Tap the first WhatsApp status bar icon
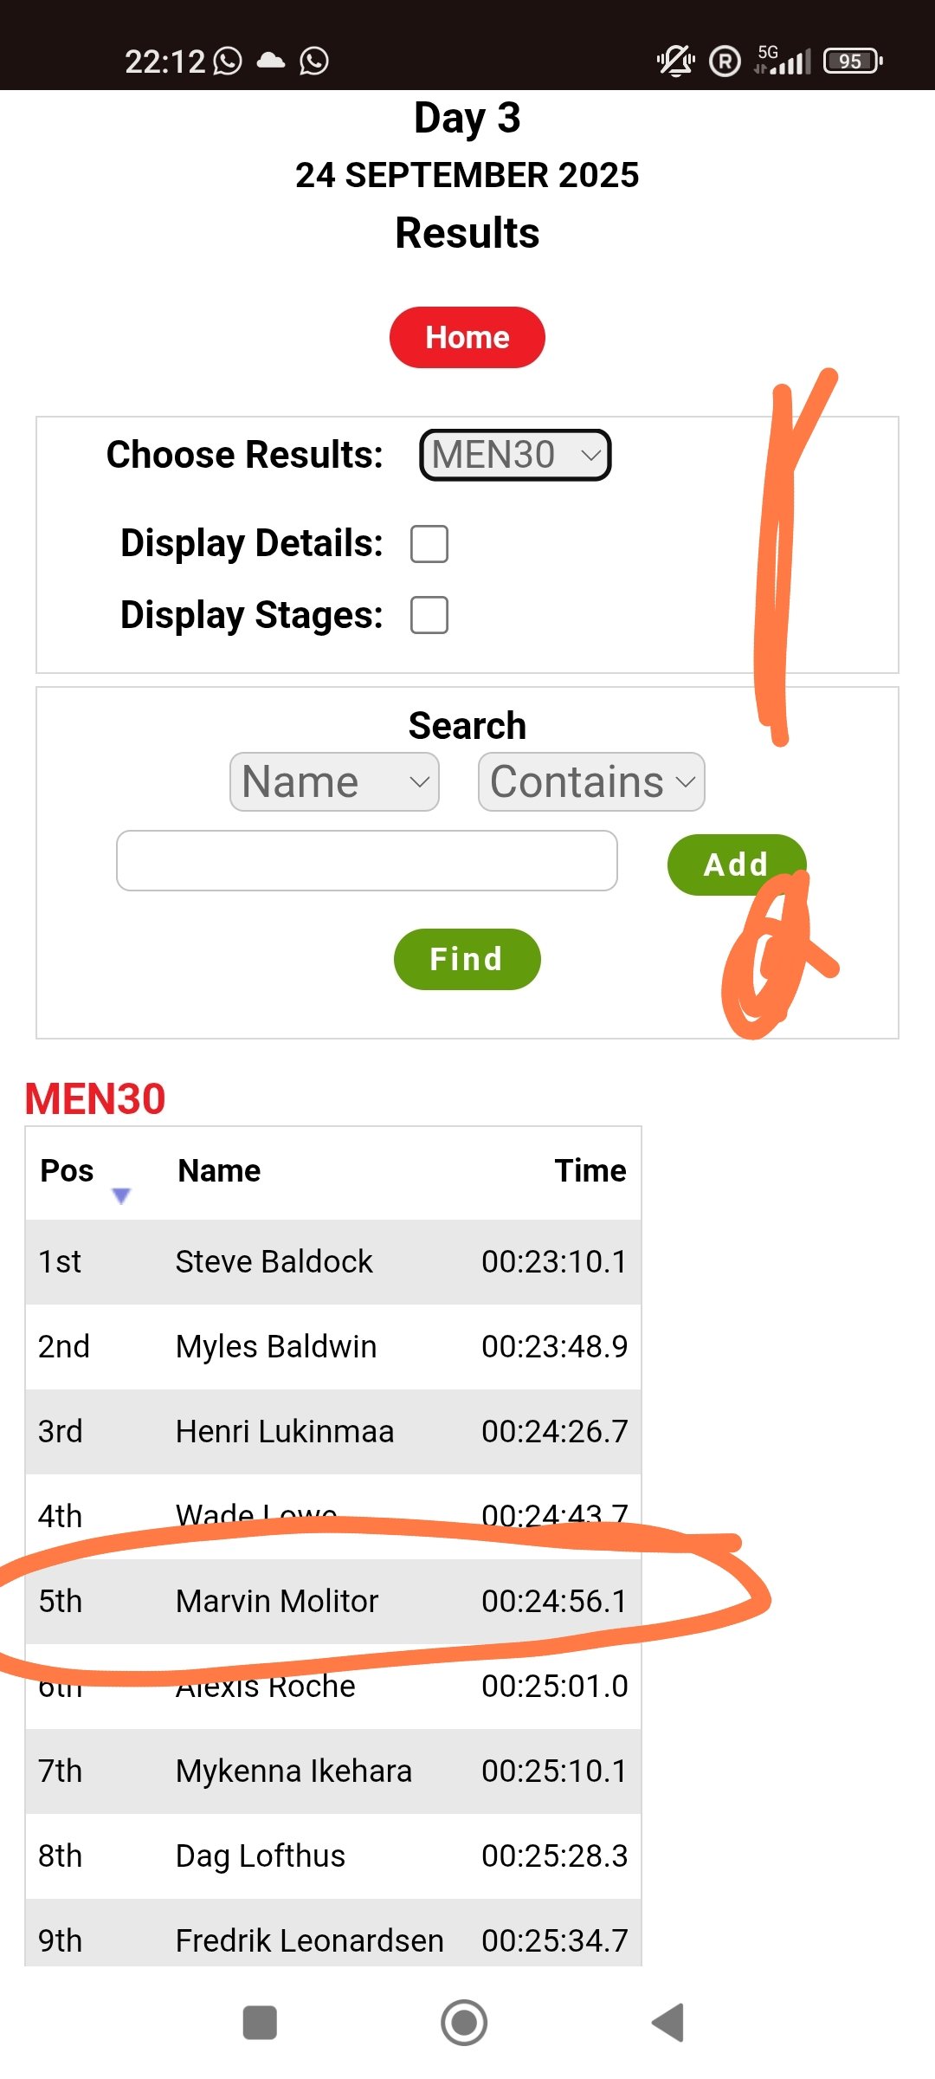935x2079 pixels. pyautogui.click(x=228, y=61)
